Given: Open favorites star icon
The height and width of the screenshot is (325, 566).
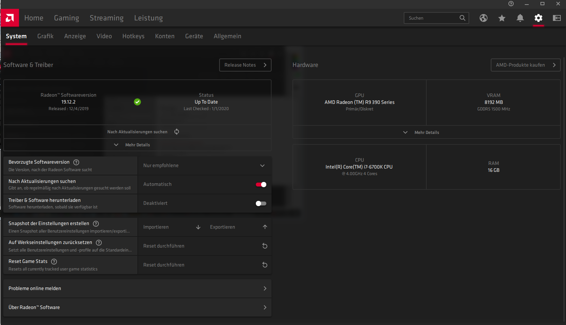Looking at the screenshot, I should (502, 18).
